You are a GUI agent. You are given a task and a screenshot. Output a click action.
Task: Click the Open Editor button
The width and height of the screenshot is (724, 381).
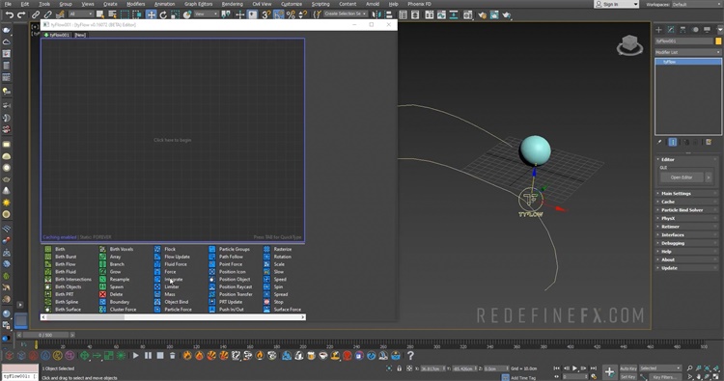click(x=682, y=177)
